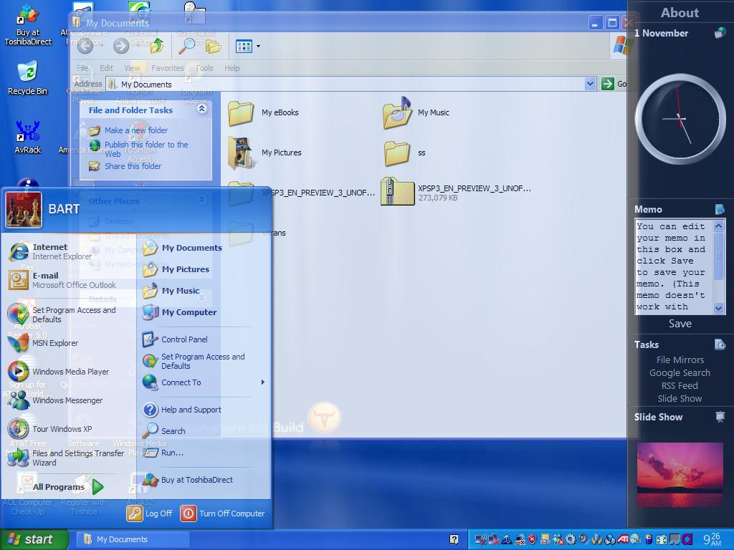Open the Run... dialog
Screen dimensions: 734x550
click(x=163, y=453)
